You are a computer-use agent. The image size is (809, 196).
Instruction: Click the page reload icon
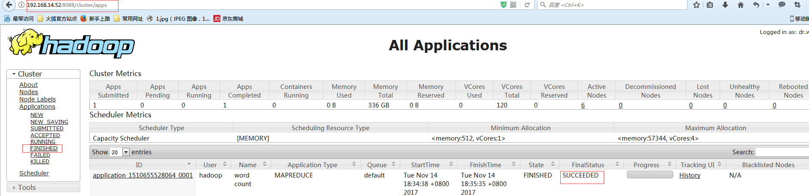click(527, 5)
